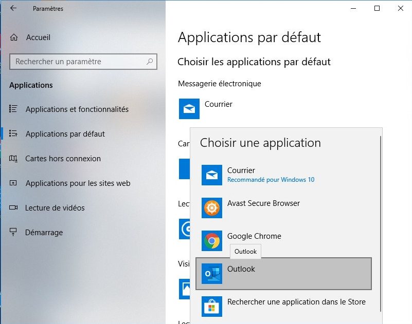Pick the Google Chrome icon
The height and width of the screenshot is (324, 412).
(212, 241)
